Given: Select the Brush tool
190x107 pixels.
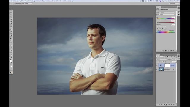Looking at the screenshot, I should pyautogui.click(x=11, y=29).
